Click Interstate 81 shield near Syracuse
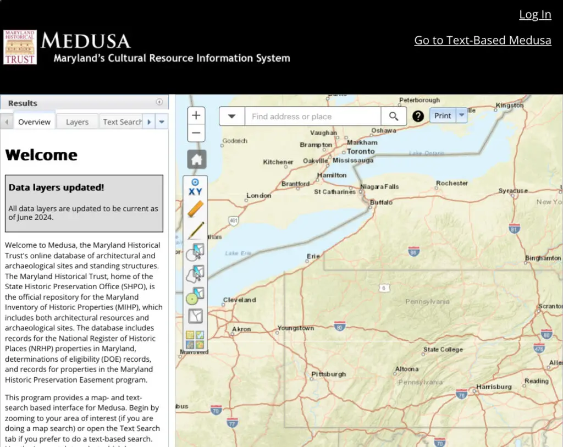Viewport: 563px width, 447px height. point(514,228)
